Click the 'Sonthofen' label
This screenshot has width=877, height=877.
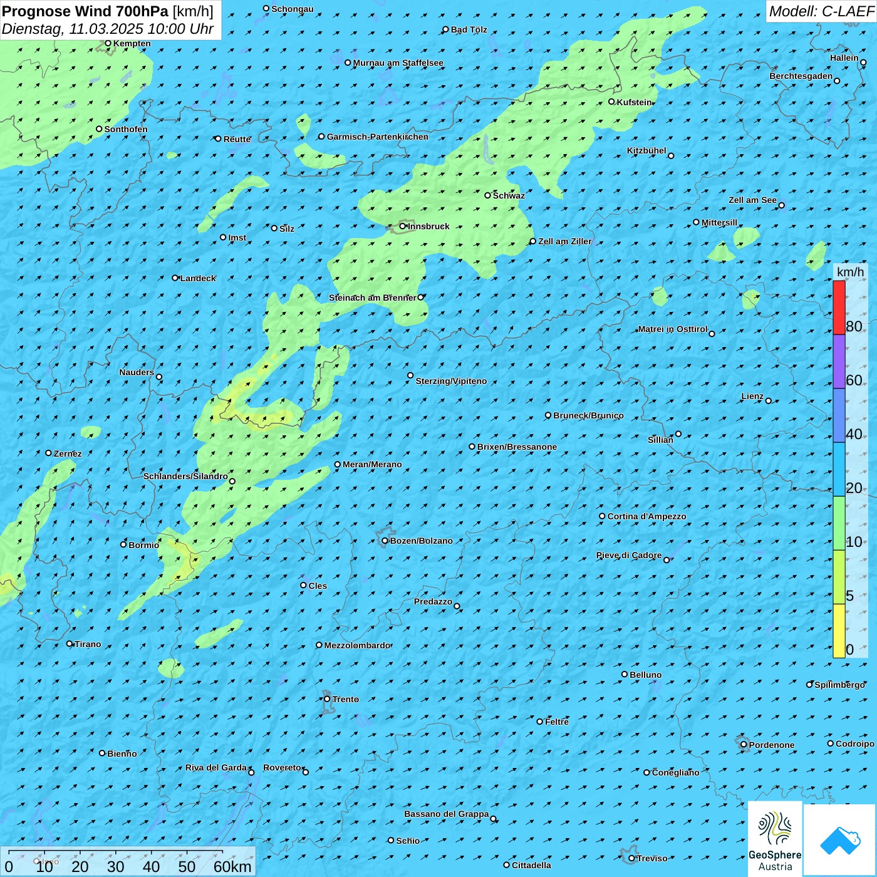(x=126, y=129)
